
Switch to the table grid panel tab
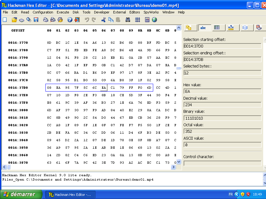click(217, 27)
